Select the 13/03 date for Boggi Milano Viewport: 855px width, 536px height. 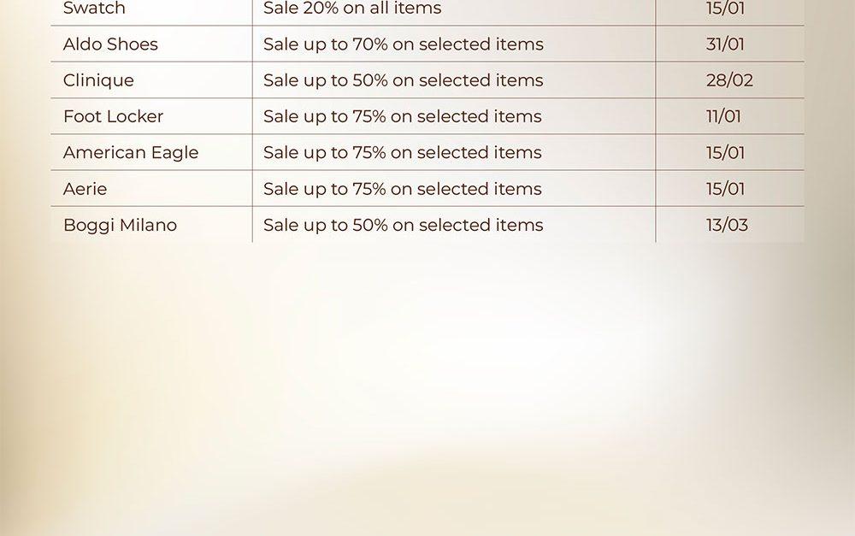point(727,226)
